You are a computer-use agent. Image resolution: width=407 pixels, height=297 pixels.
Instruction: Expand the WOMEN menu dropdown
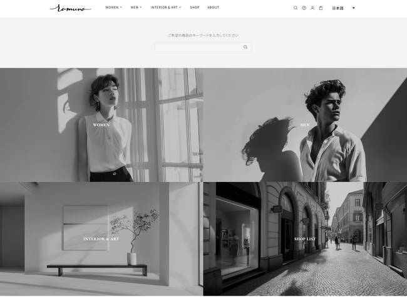pos(113,8)
